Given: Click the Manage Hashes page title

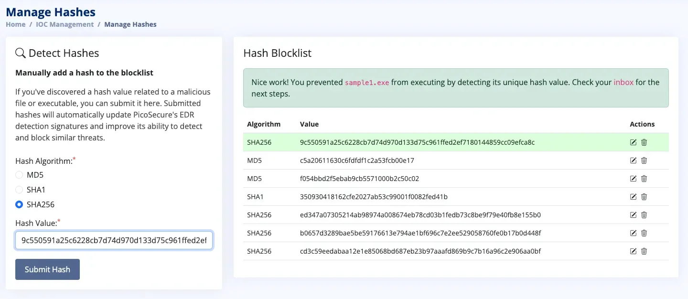Looking at the screenshot, I should pyautogui.click(x=51, y=12).
